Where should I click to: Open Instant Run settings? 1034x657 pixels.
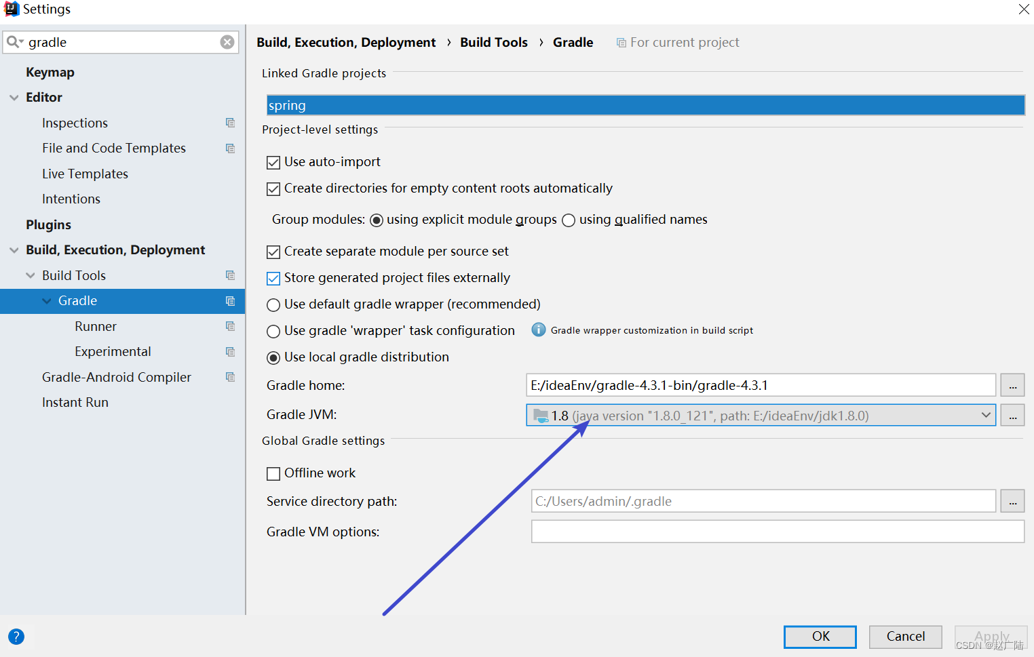pyautogui.click(x=75, y=402)
